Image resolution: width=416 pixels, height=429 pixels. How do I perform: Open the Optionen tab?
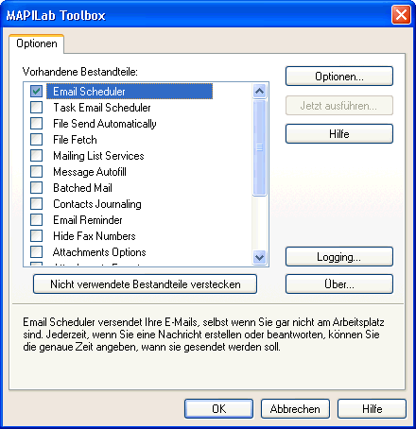pos(37,43)
